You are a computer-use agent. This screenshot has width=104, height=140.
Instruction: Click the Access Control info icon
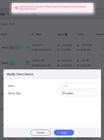(34, 14)
